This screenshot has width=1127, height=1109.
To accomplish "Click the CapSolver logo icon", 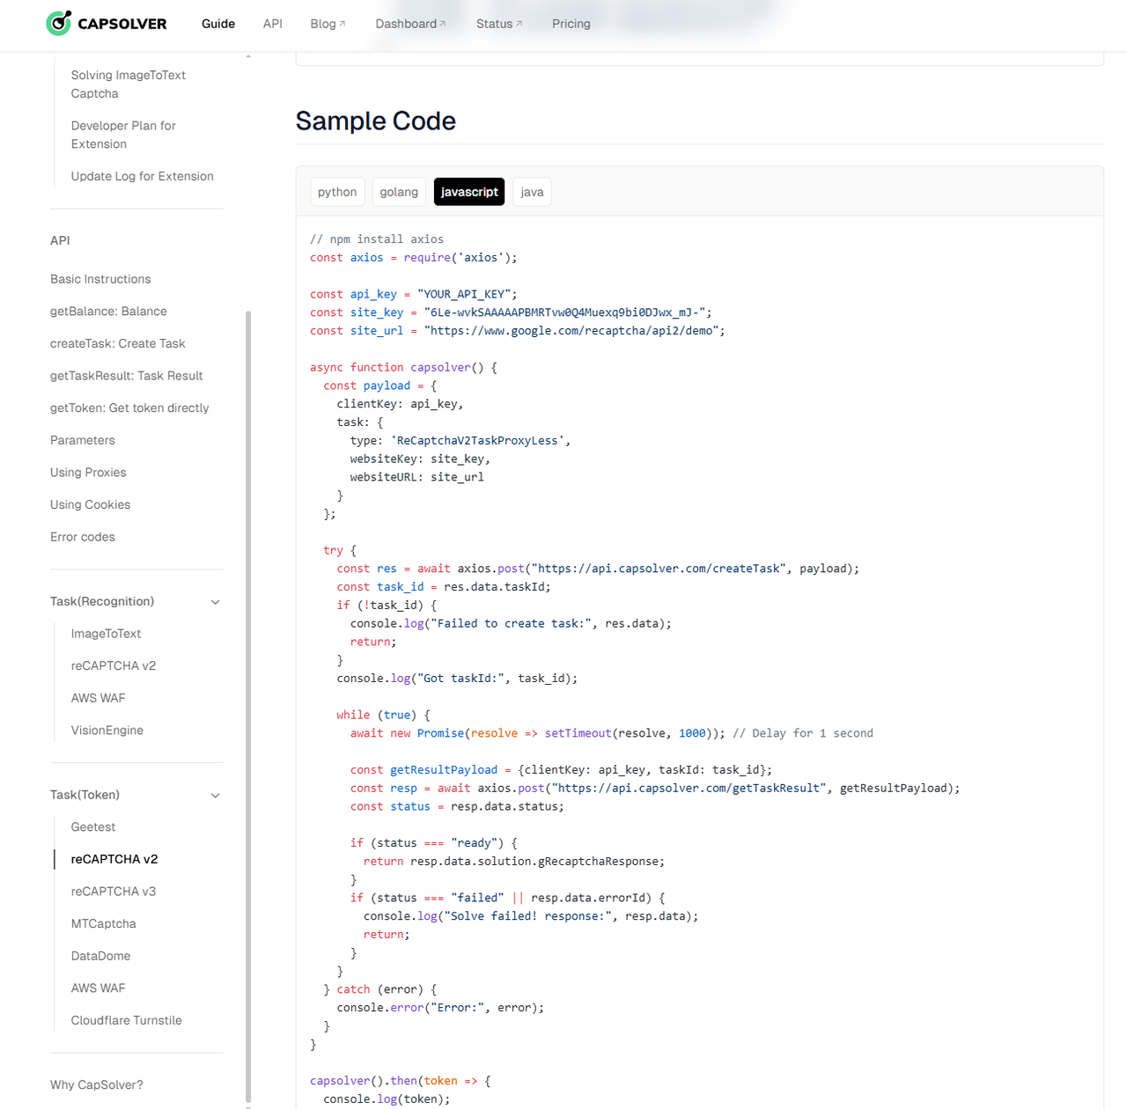I will 59,24.
